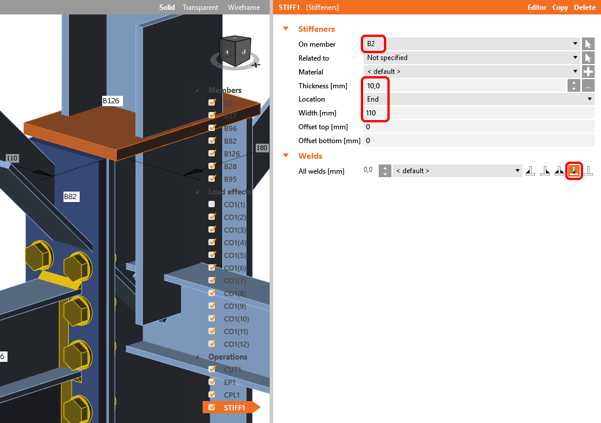This screenshot has width=601, height=423.
Task: Click the pick arrow beside Related to
Action: coord(588,58)
